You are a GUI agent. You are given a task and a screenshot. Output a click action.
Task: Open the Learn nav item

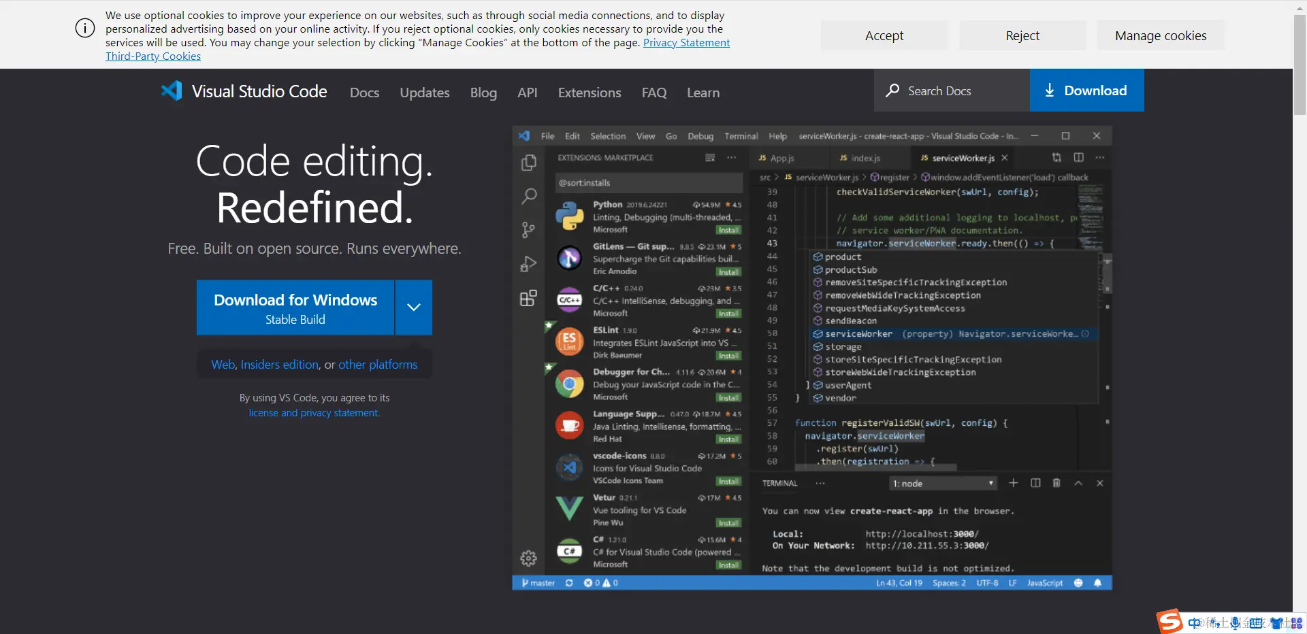703,93
